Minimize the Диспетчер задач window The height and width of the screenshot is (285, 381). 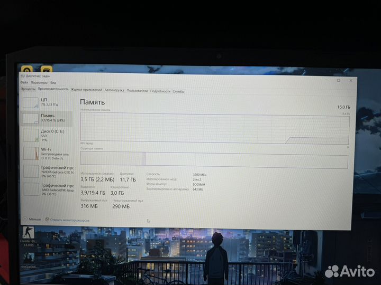(x=326, y=80)
